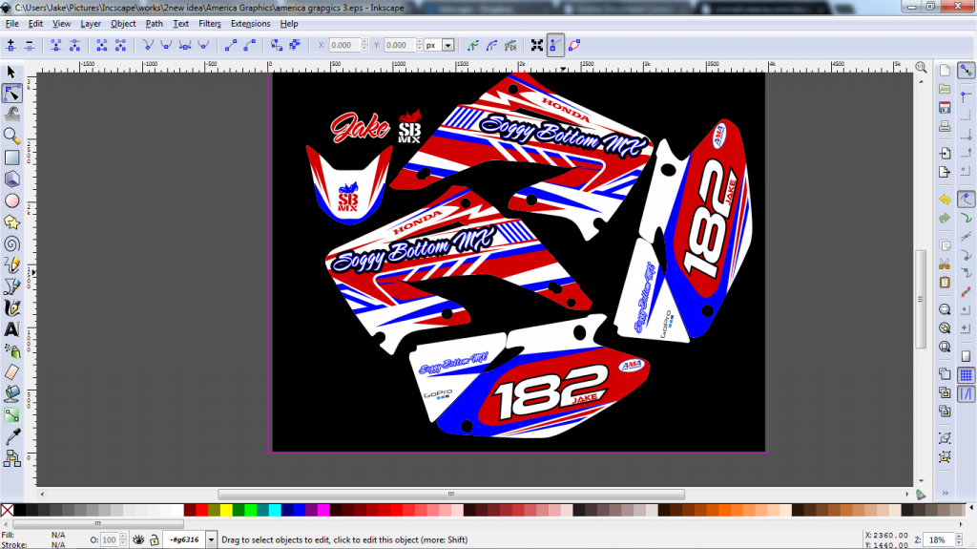The width and height of the screenshot is (977, 549).
Task: Toggle global snapping on snap bar
Action: (966, 71)
